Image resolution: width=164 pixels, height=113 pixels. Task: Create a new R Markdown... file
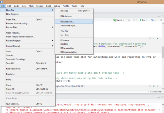click(74, 22)
